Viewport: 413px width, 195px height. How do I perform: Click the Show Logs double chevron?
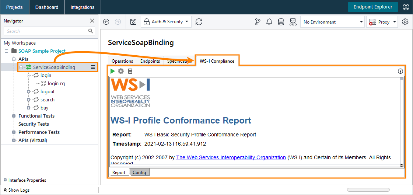click(x=5, y=190)
